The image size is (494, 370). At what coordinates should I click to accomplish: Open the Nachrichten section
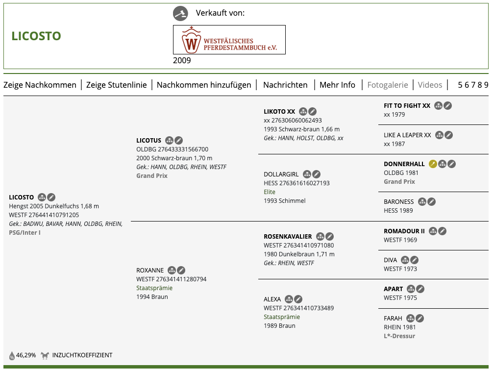[285, 85]
